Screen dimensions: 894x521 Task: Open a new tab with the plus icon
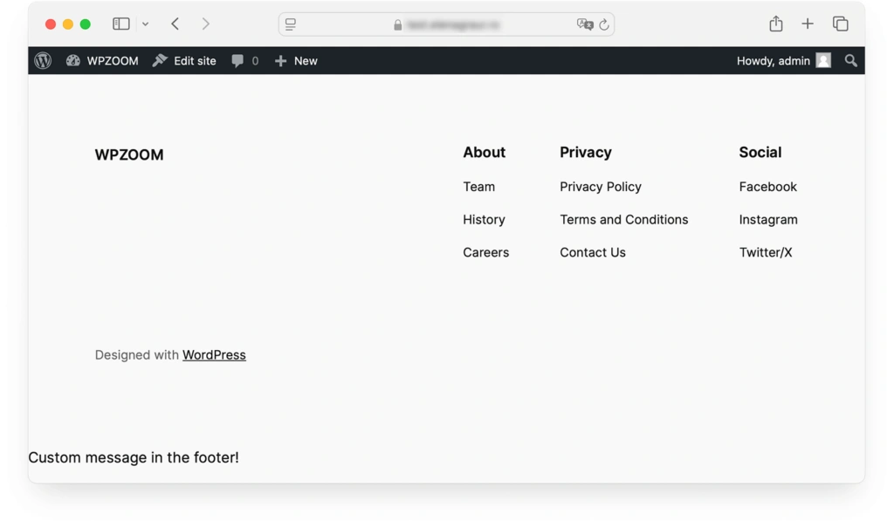click(x=808, y=24)
